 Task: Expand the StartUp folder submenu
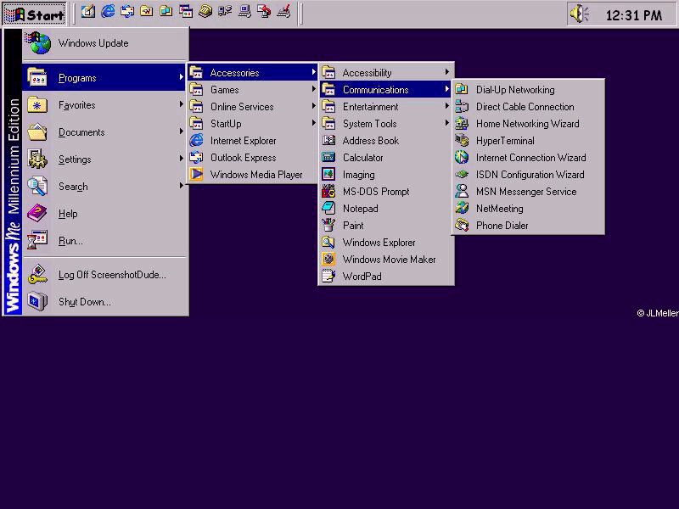coord(252,123)
